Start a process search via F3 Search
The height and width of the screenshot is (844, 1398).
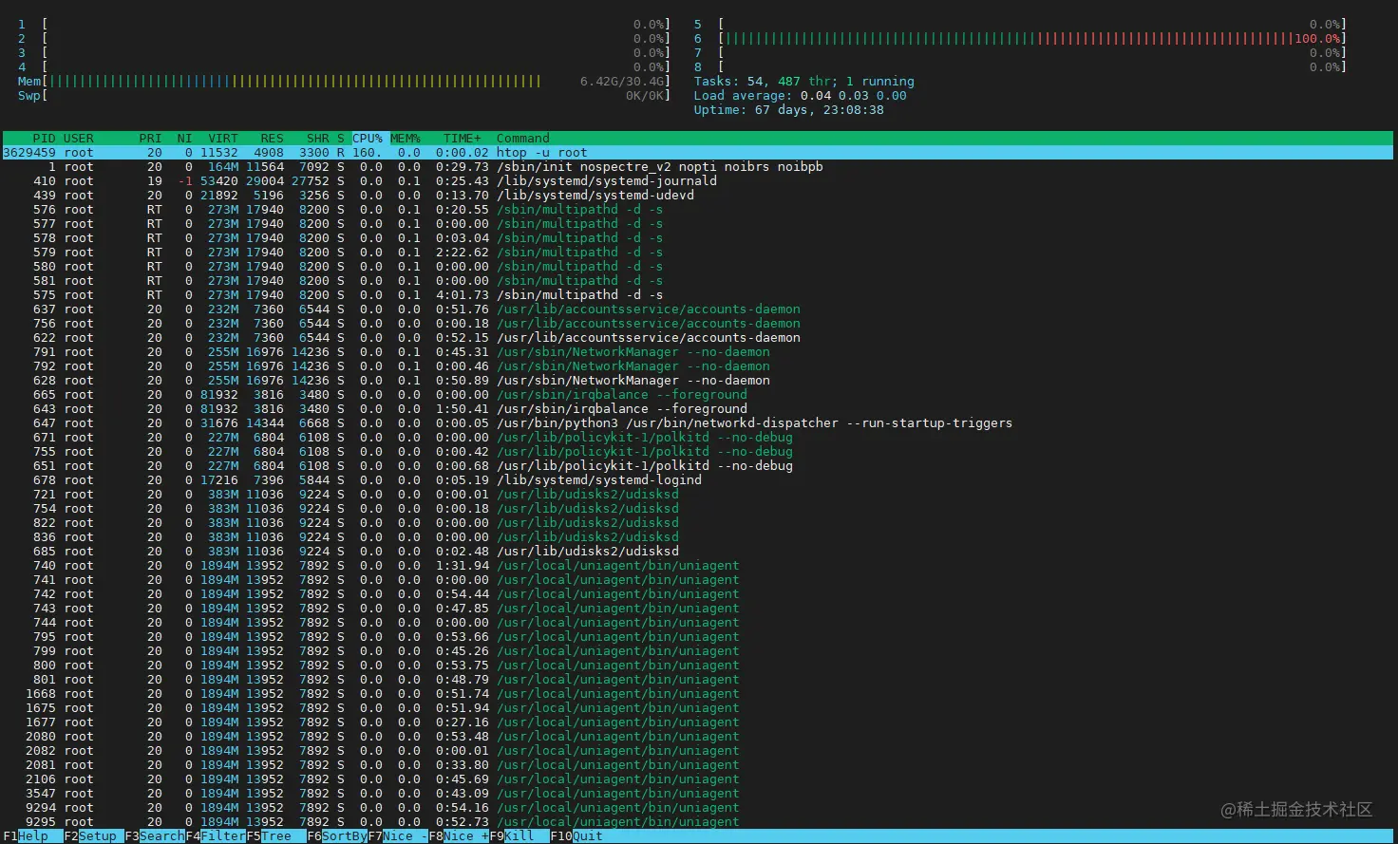point(155,836)
